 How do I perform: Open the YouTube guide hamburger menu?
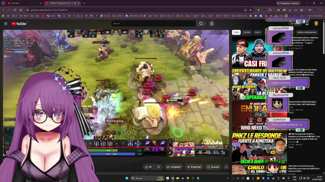click(6, 24)
